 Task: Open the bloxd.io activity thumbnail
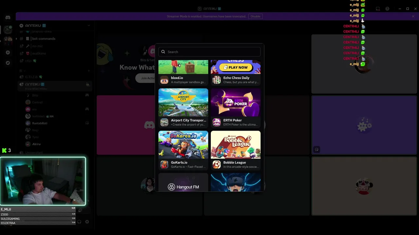coord(183,67)
